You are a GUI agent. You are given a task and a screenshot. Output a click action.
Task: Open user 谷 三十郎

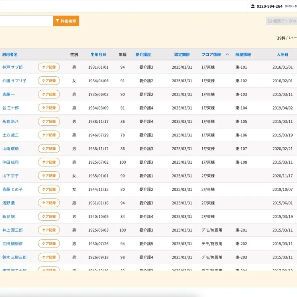10,108
